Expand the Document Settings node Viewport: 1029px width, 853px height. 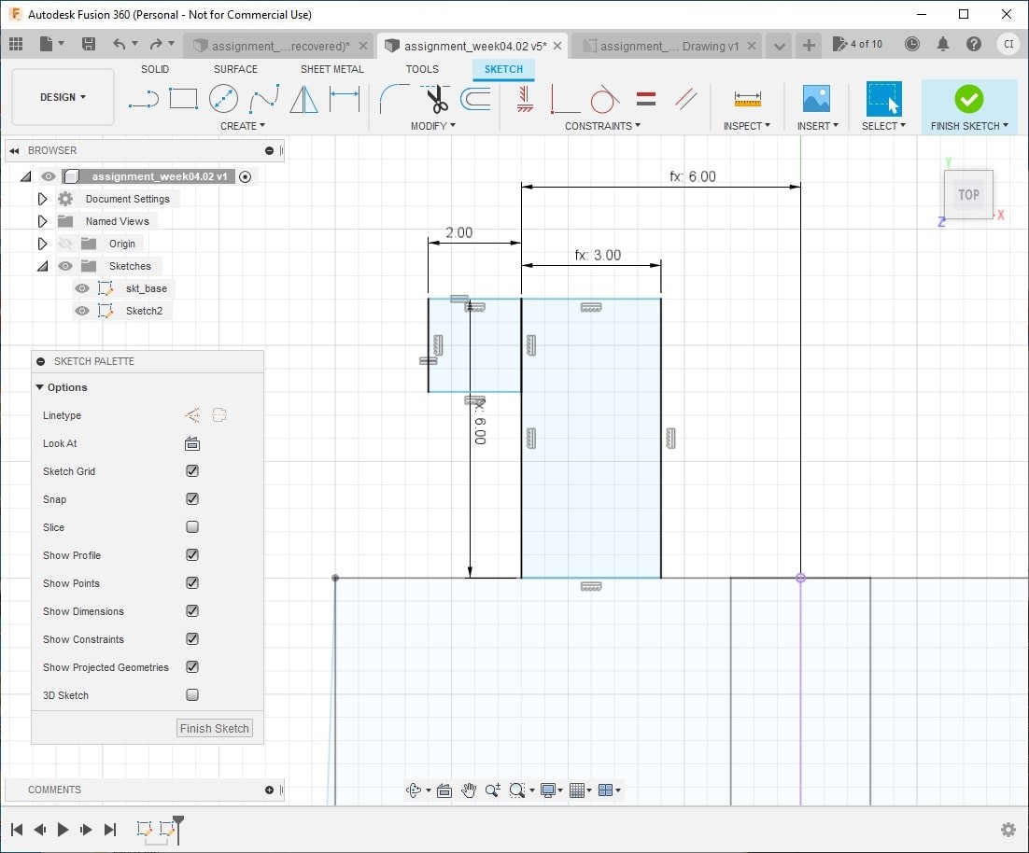(x=42, y=199)
